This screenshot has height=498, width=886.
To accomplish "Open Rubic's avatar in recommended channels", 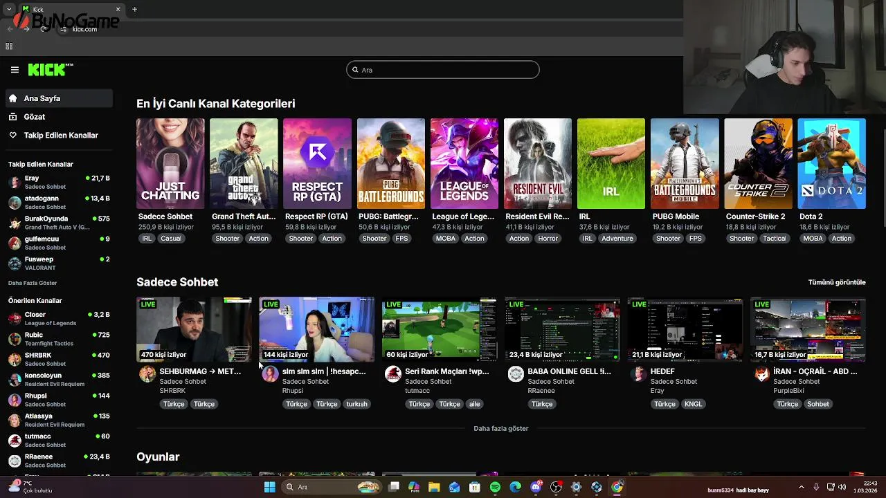I will (x=15, y=339).
